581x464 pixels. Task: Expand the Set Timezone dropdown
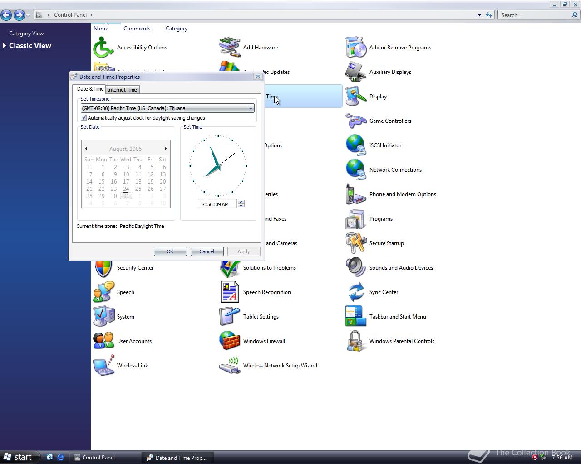click(x=250, y=108)
